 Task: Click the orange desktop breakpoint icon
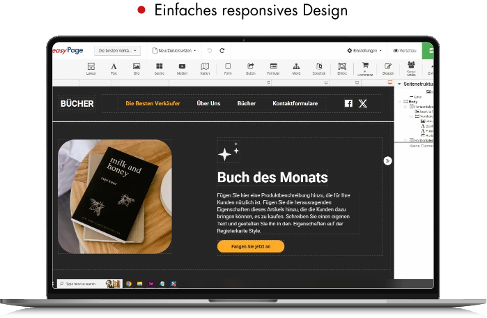tap(389, 82)
